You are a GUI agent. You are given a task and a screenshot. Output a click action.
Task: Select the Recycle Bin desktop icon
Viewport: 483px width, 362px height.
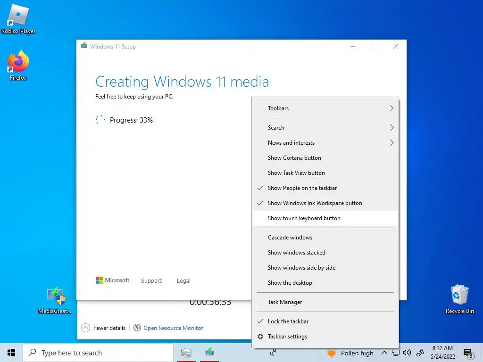pos(459,299)
